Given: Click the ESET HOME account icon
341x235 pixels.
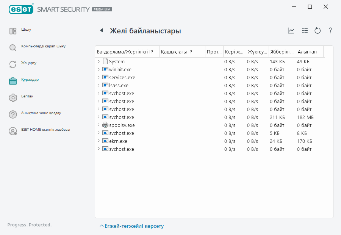Looking at the screenshot, I should [13, 131].
